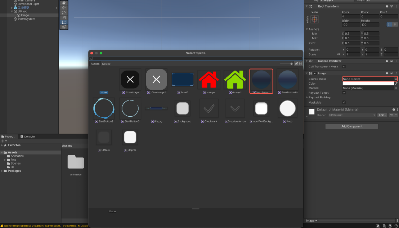Open the Source Image object picker
This screenshot has height=228, width=399.
(396, 79)
